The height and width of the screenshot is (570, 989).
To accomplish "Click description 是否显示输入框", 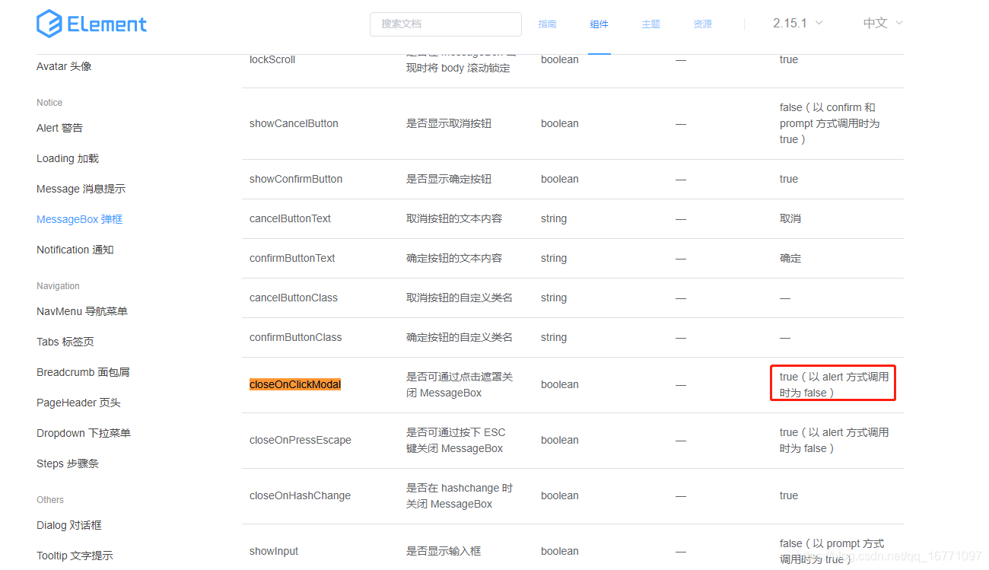I will 444,551.
